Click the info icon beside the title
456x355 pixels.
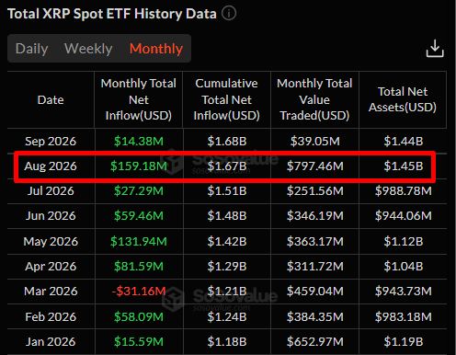pyautogui.click(x=229, y=14)
